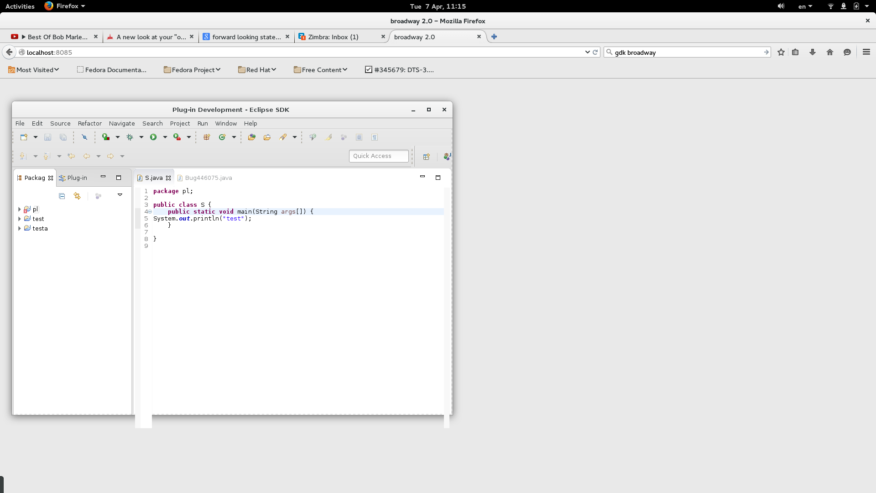Click the New Java Package icon

pos(207,137)
